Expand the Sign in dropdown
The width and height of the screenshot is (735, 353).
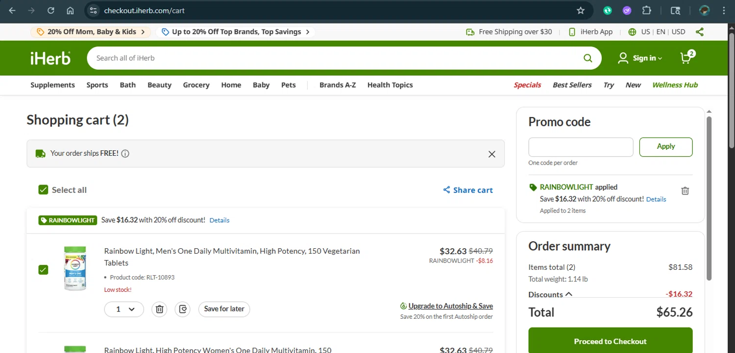[x=640, y=58]
